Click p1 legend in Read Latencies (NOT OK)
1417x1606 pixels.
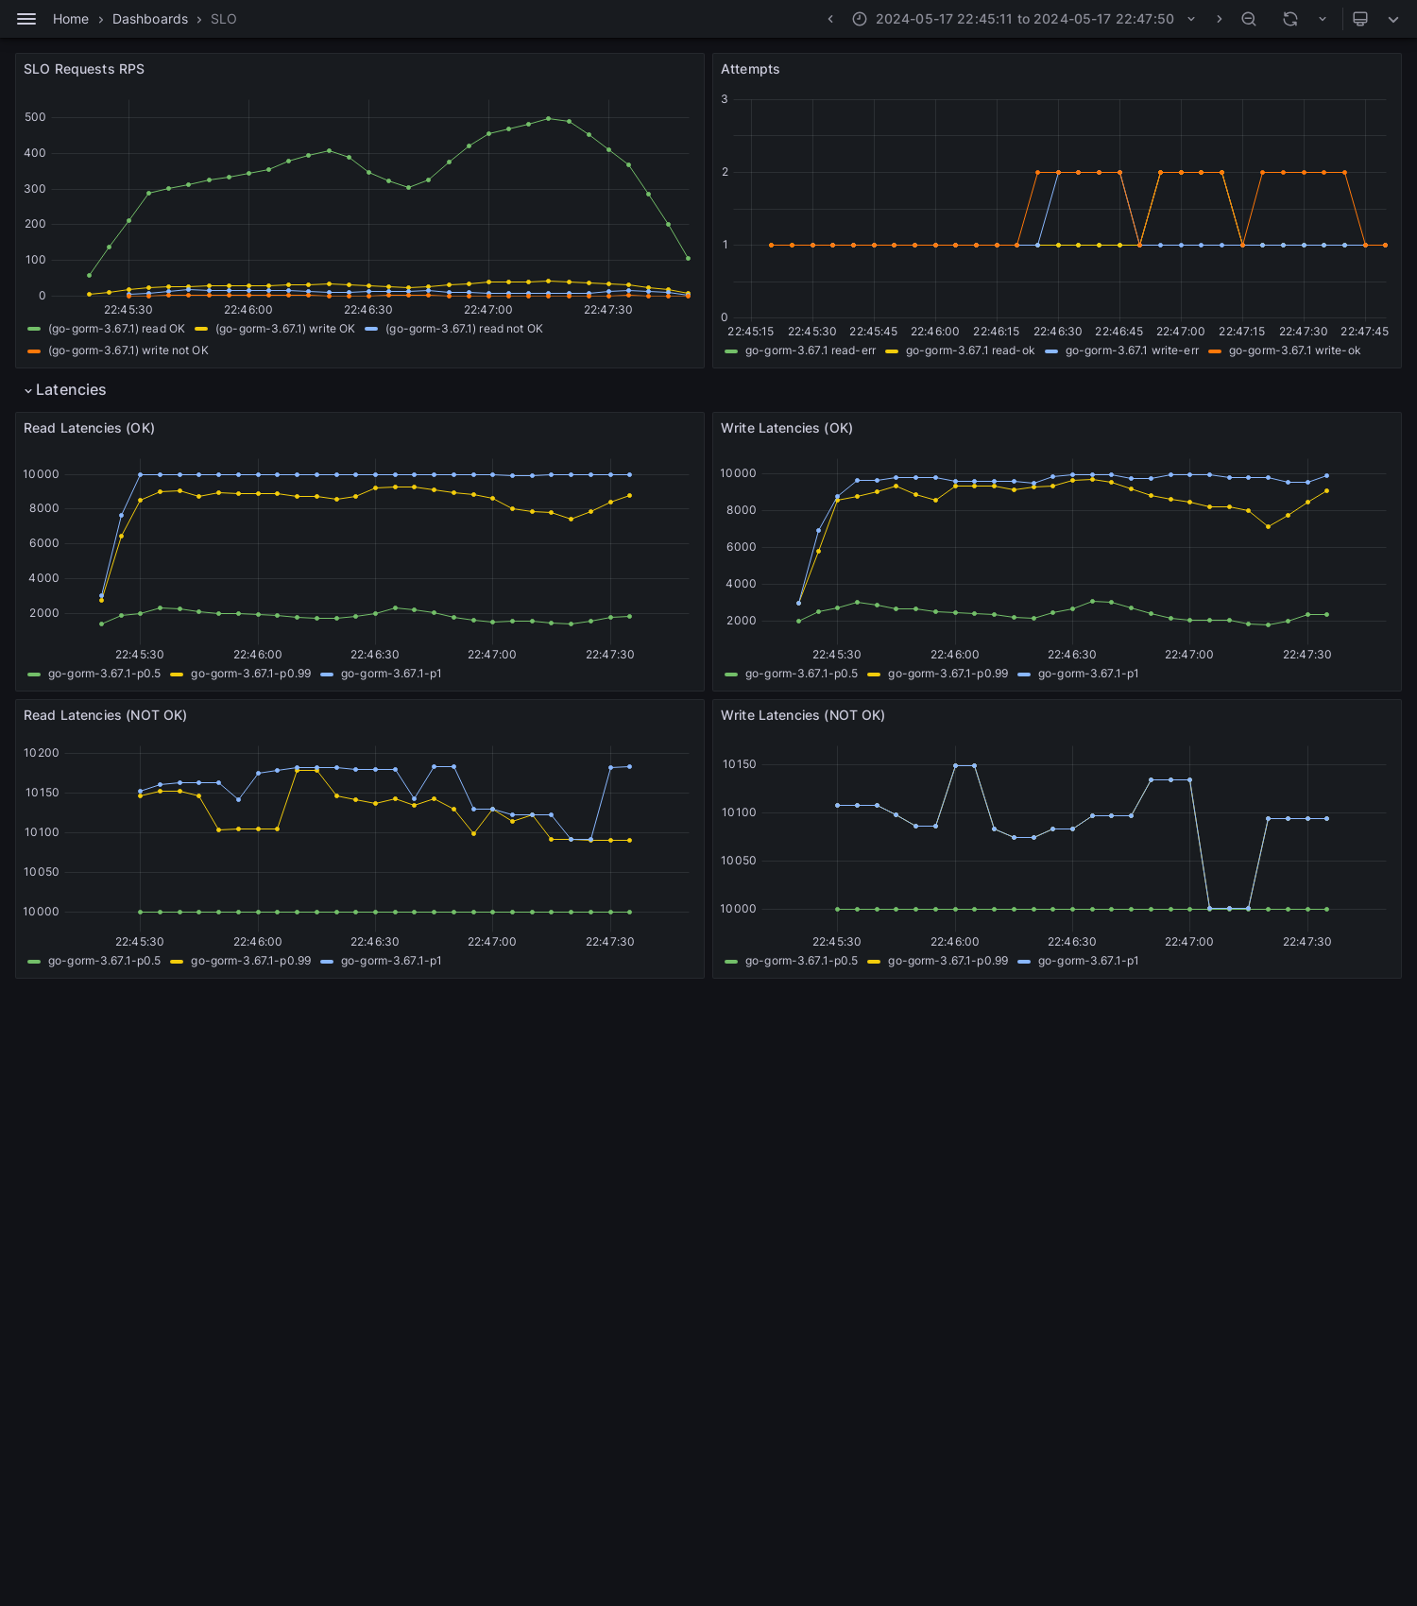391,961
